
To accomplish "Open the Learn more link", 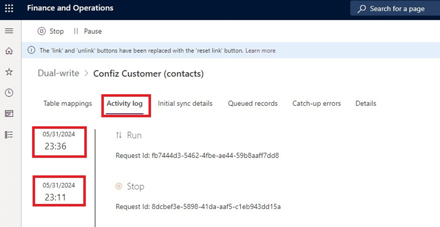I will click(260, 50).
